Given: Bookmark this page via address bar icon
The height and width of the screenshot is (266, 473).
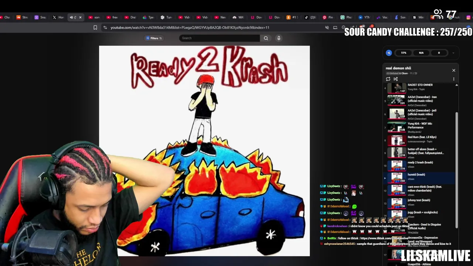Looking at the screenshot, I should (95, 27).
